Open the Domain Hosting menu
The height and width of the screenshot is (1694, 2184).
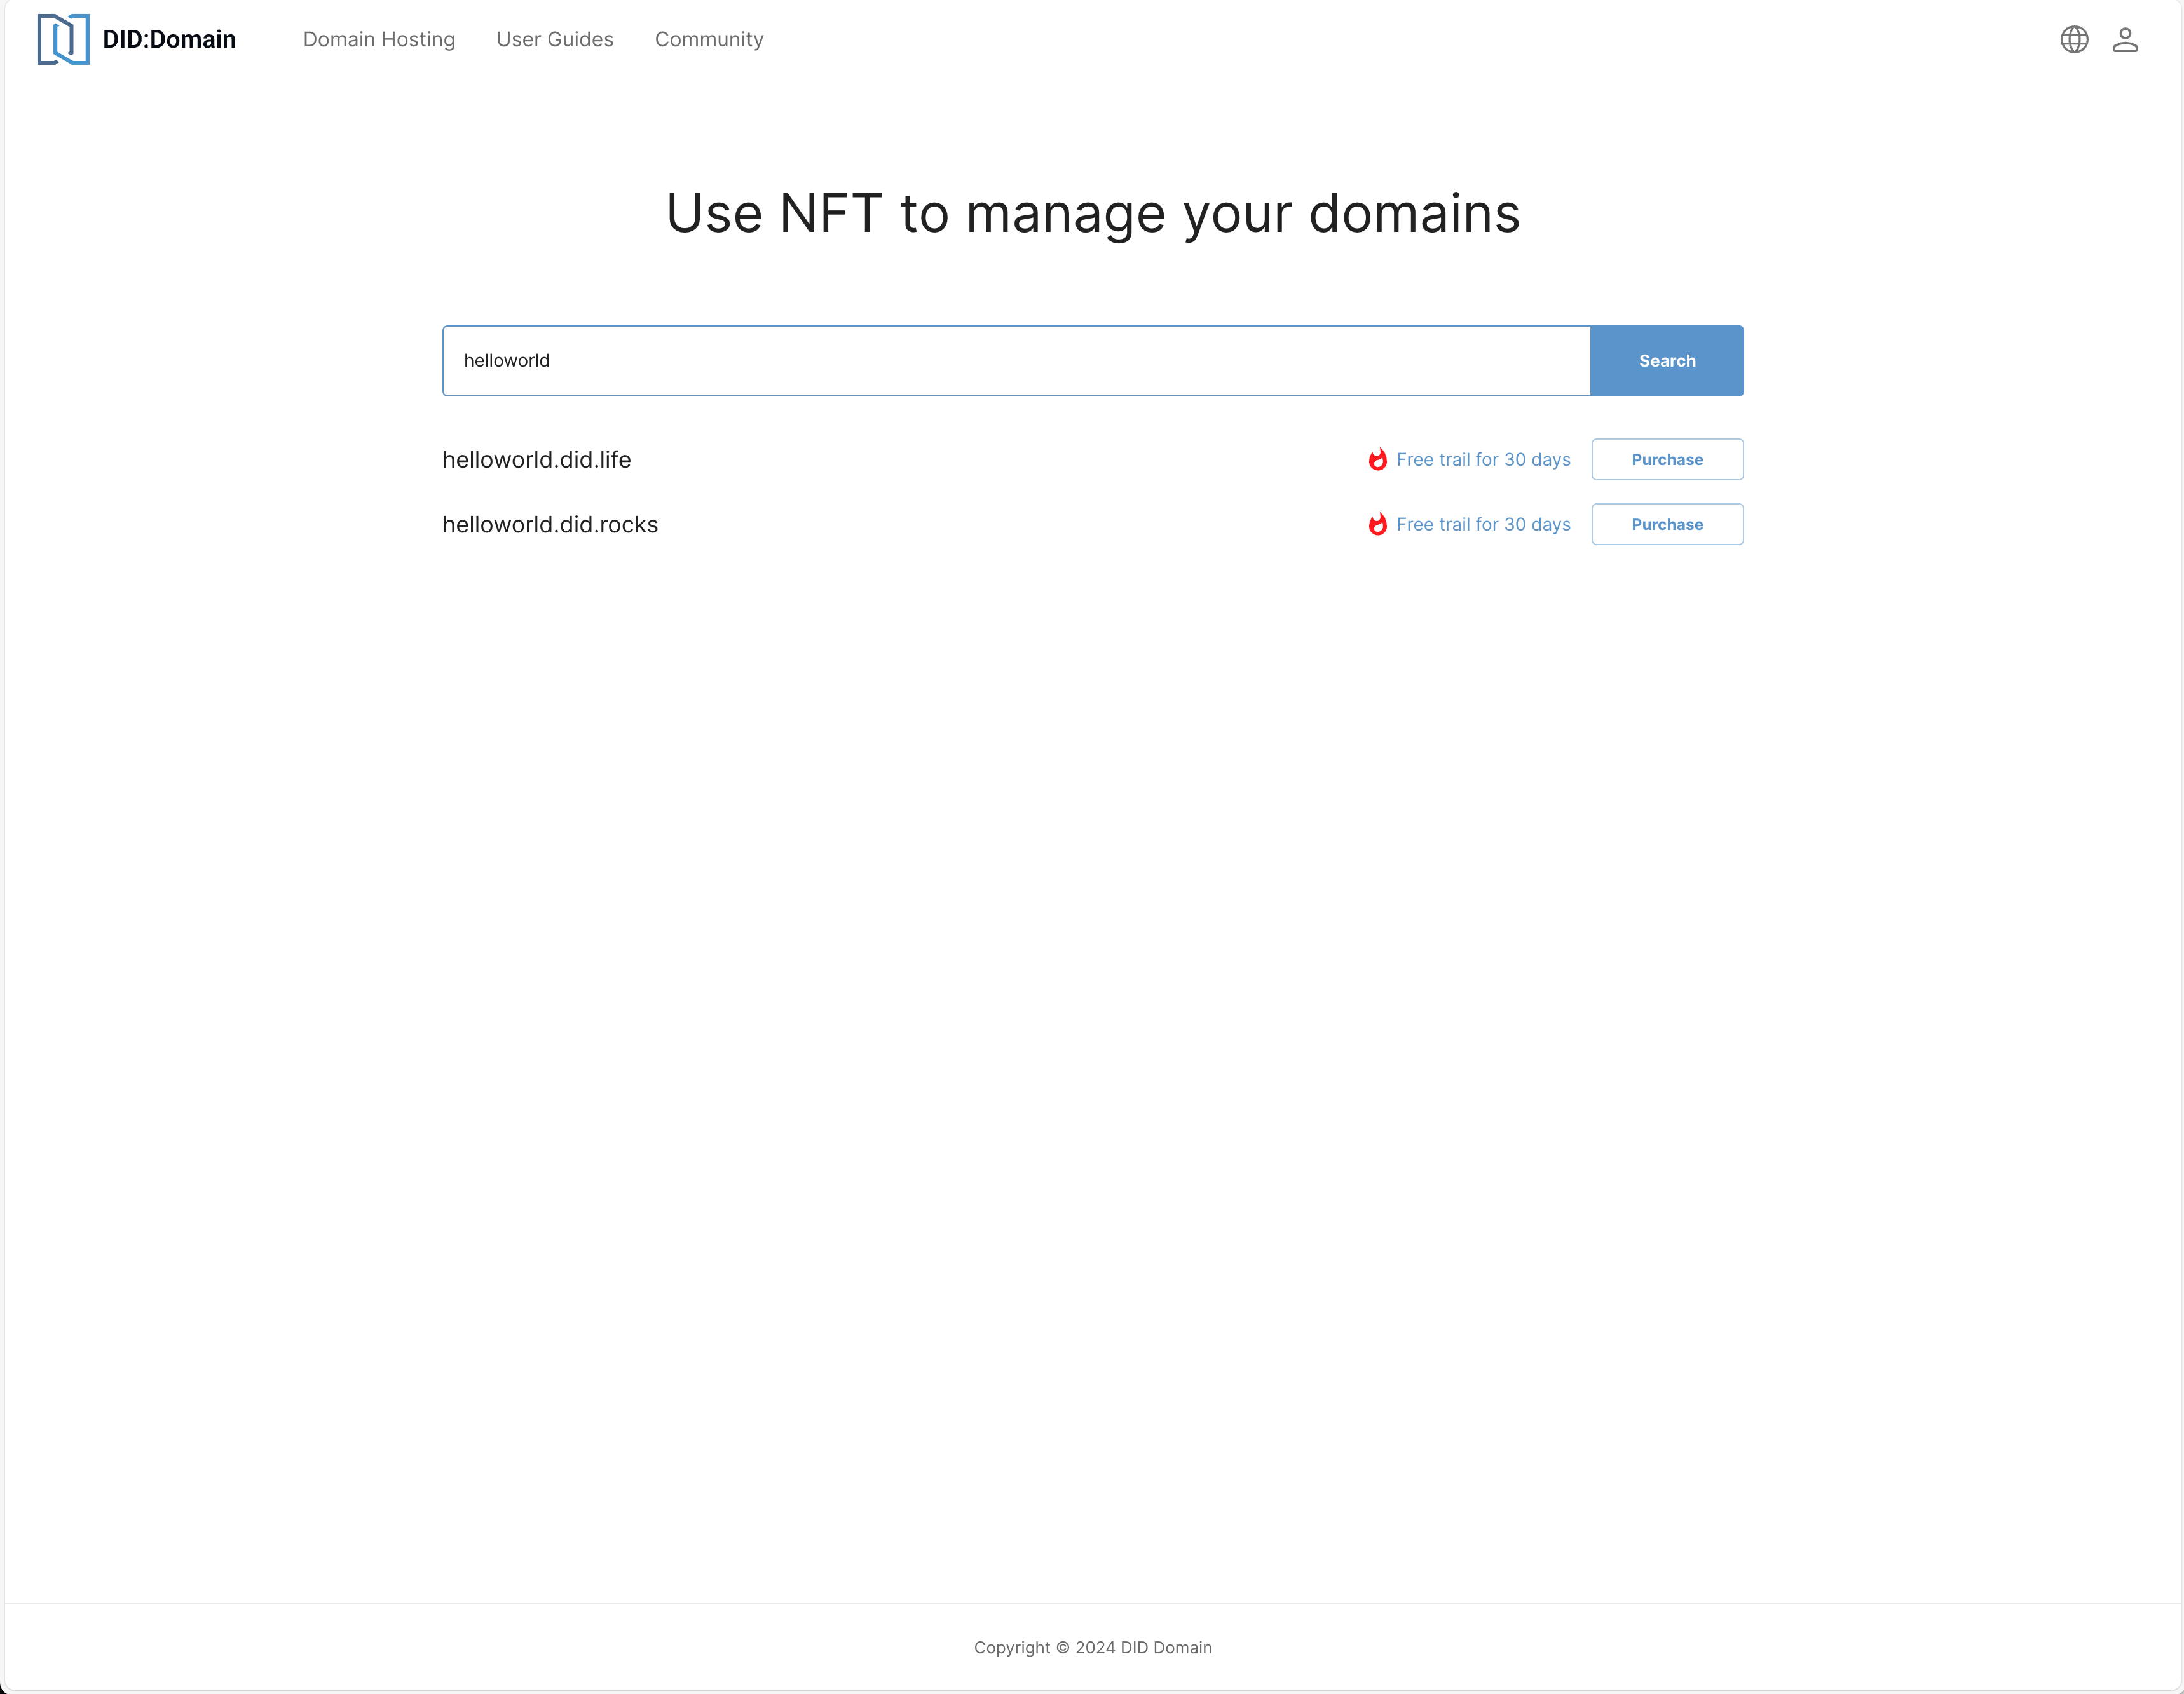tap(379, 39)
